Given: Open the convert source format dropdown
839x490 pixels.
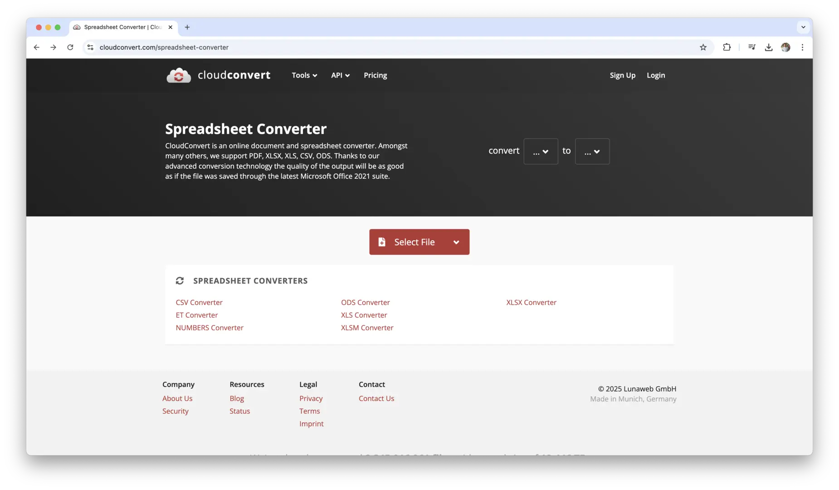Looking at the screenshot, I should (x=541, y=151).
